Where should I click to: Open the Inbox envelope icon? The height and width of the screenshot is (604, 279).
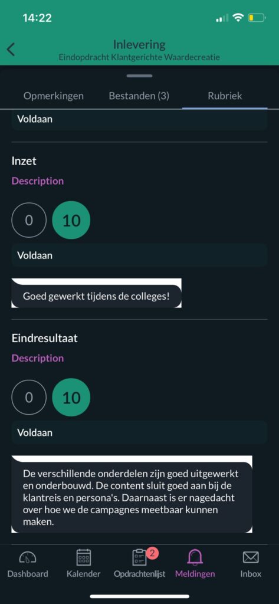point(251,557)
